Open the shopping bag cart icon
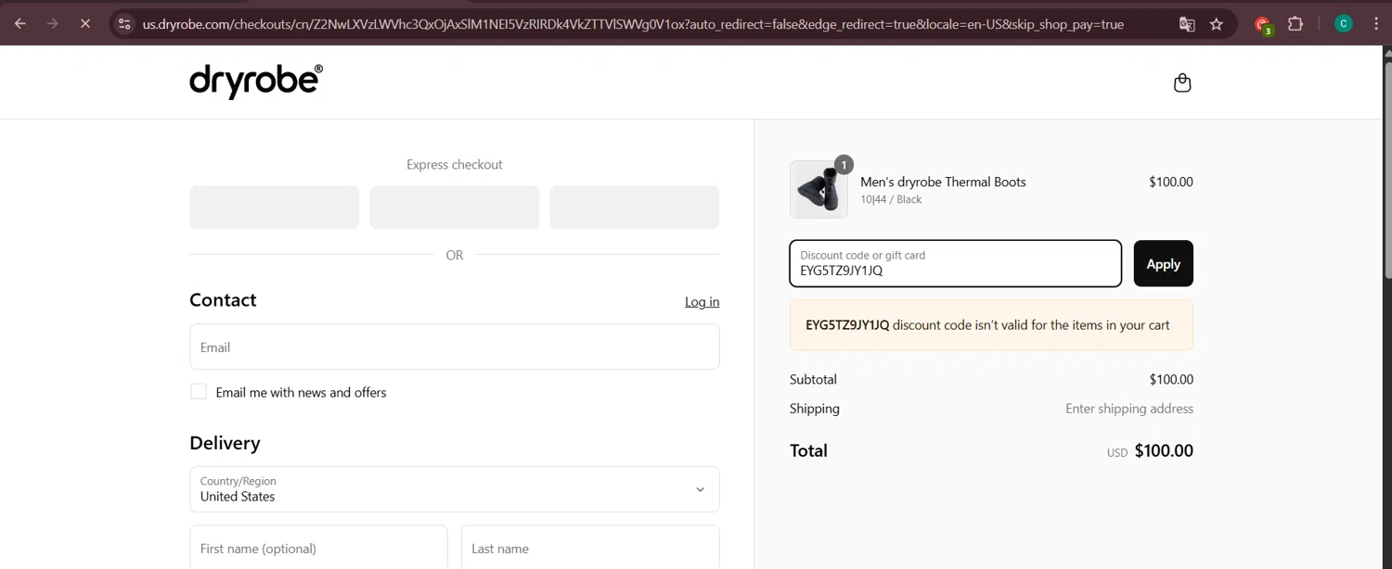Viewport: 1392px width, 569px height. pyautogui.click(x=1182, y=82)
